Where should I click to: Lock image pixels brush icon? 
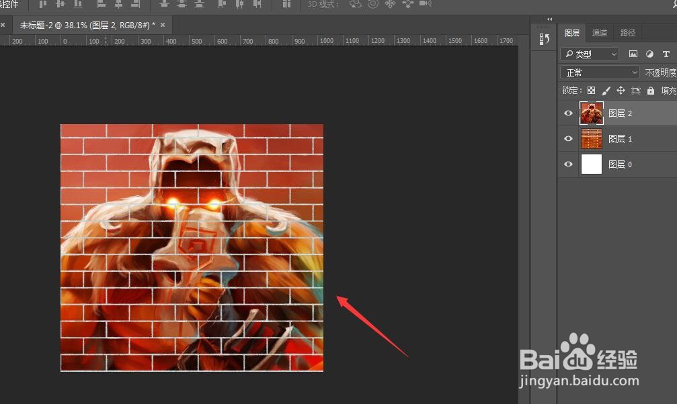point(606,90)
